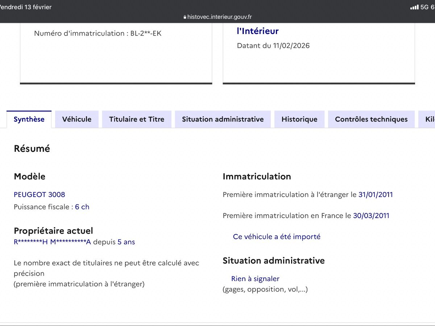Switch to the Véhicule tab
Image resolution: width=435 pixels, height=326 pixels.
76,120
